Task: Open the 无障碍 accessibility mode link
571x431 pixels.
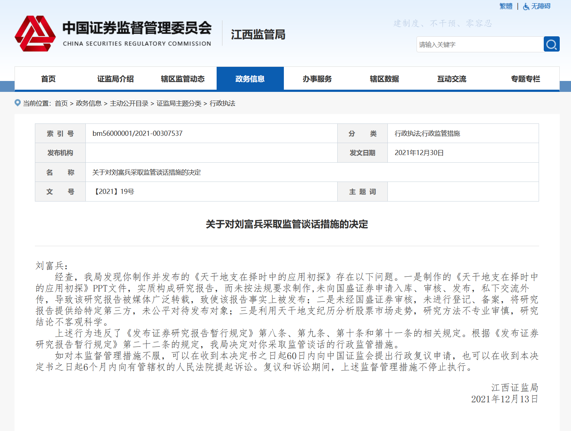Action: tap(541, 6)
